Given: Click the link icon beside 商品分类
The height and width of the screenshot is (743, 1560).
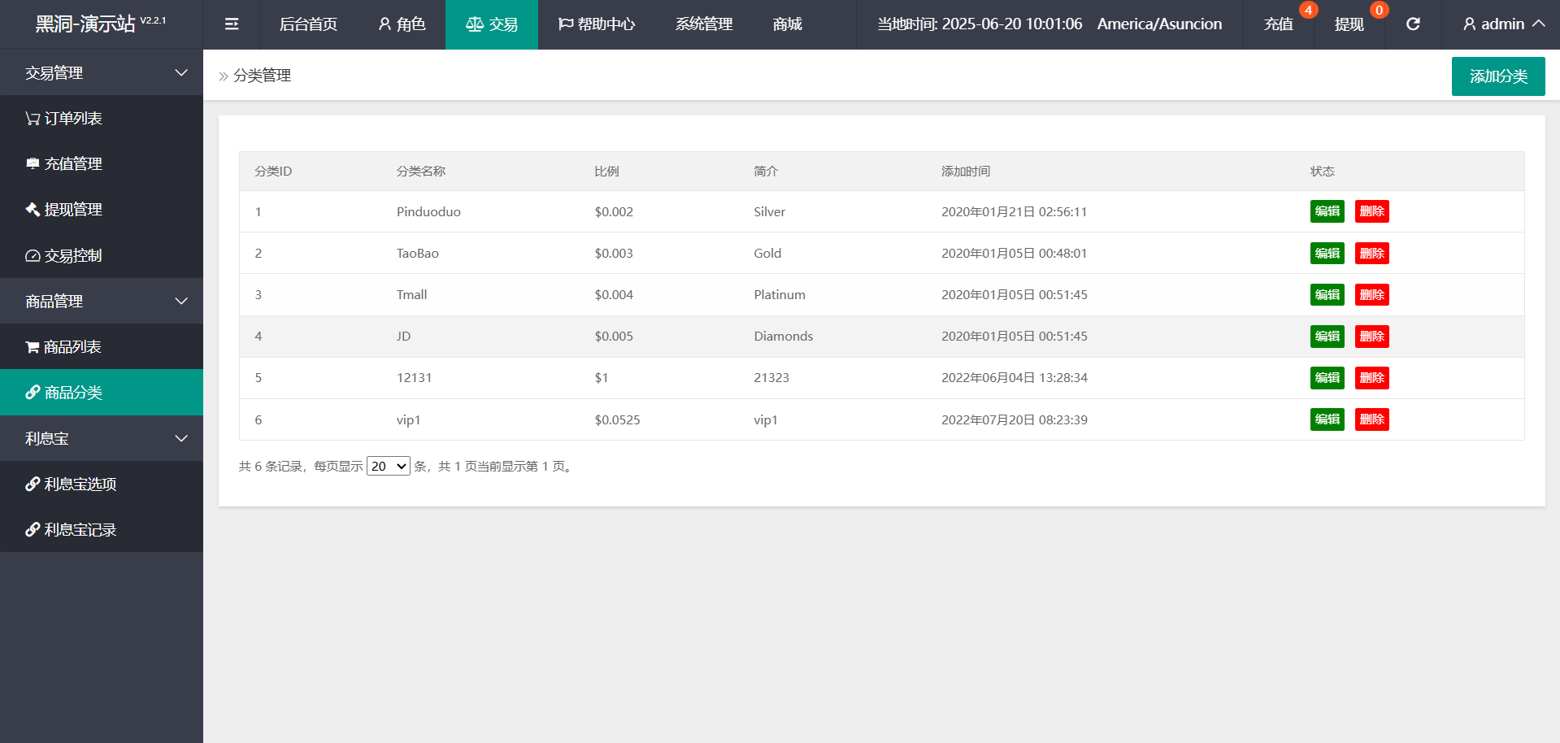Looking at the screenshot, I should click(x=33, y=393).
